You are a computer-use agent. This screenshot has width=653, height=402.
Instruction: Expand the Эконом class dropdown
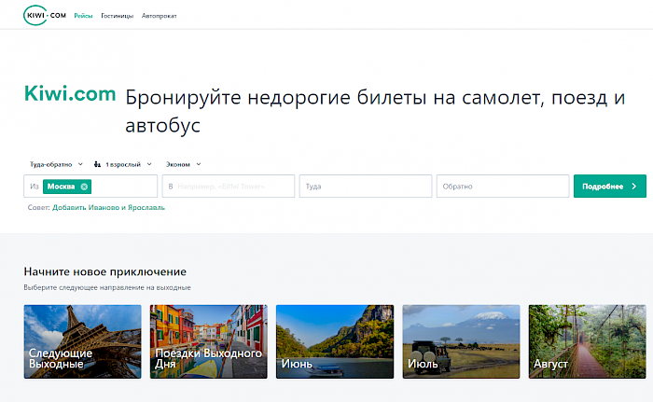[183, 164]
